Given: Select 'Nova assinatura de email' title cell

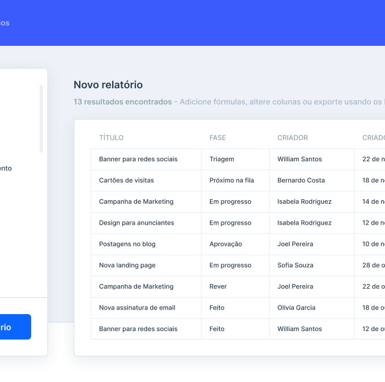Looking at the screenshot, I should coord(146,308).
